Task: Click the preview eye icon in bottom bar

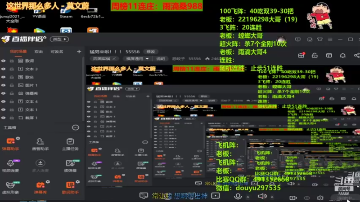Action: coord(307,198)
